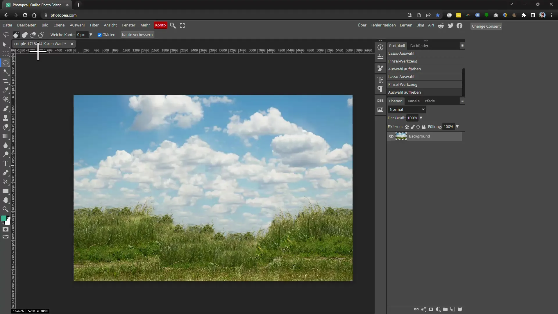Switch to the Pfade tab
The image size is (558, 314).
(x=430, y=101)
